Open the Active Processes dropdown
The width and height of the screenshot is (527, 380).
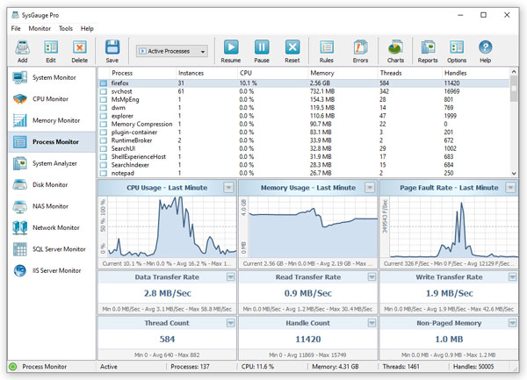coord(172,52)
